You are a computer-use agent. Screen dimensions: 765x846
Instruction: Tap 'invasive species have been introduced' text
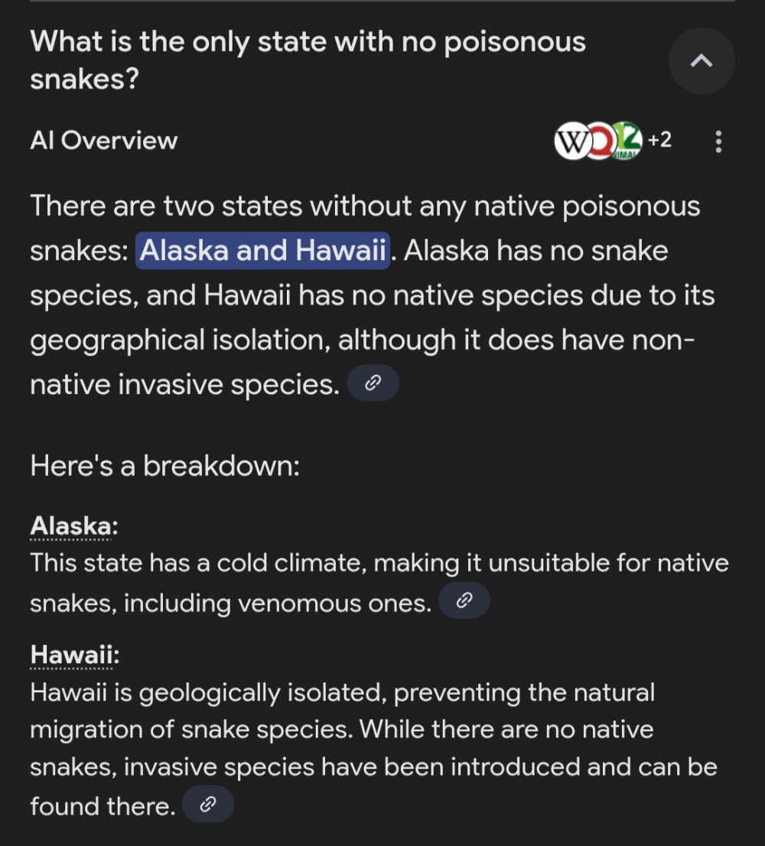[x=353, y=766]
